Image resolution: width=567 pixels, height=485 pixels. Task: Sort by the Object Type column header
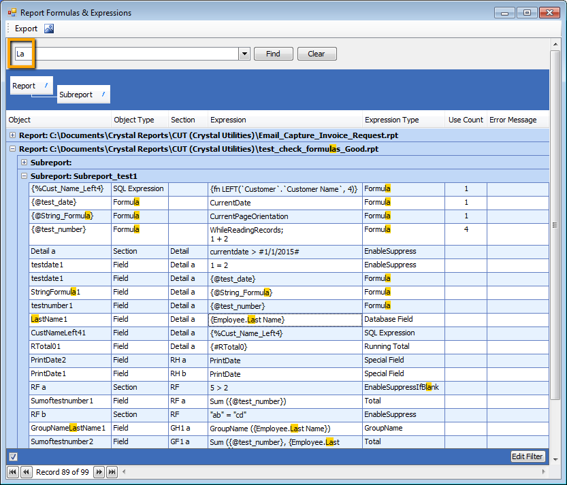point(140,120)
